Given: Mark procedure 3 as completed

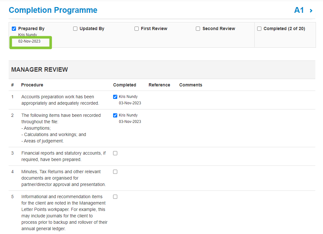Looking at the screenshot, I should (115, 153).
